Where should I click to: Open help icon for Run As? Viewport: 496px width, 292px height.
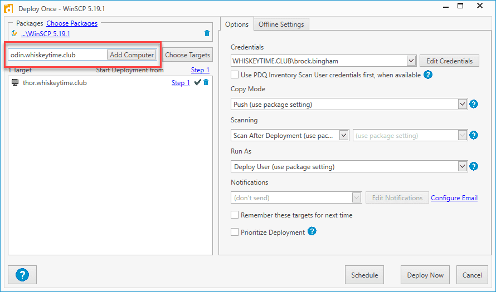click(x=474, y=166)
